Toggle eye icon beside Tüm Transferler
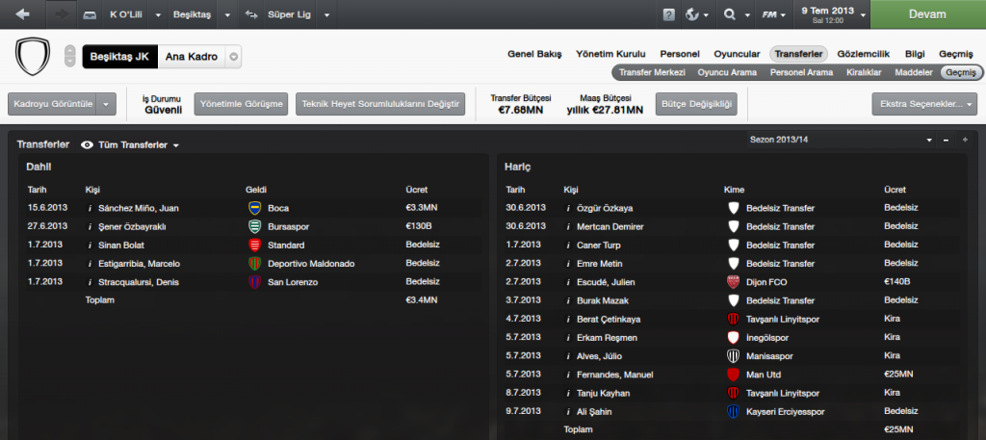Viewport: 986px width, 440px height. (x=88, y=145)
